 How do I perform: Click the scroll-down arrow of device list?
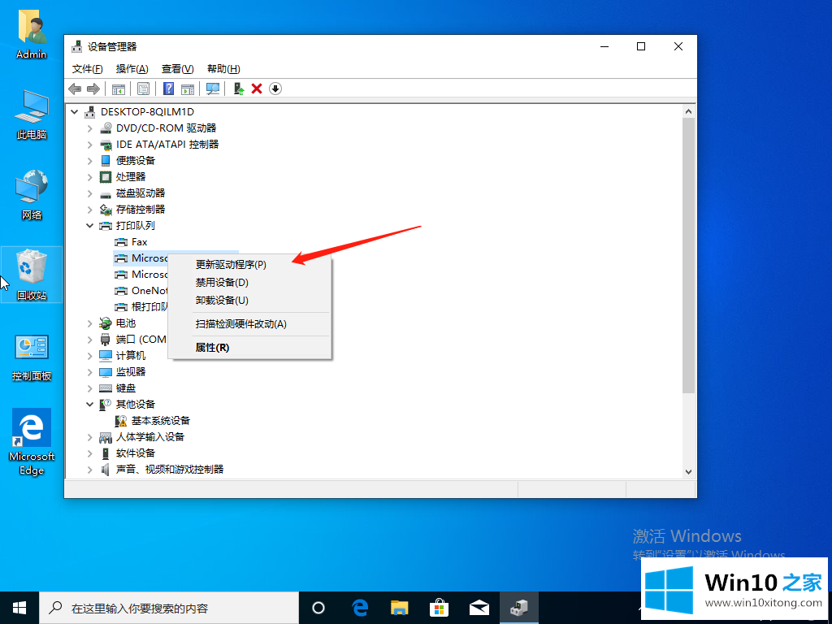(x=688, y=471)
